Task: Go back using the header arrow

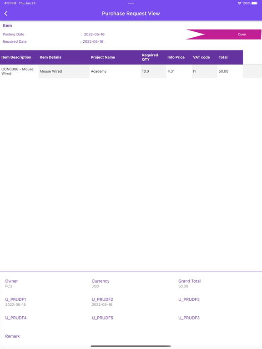Action: tap(6, 14)
